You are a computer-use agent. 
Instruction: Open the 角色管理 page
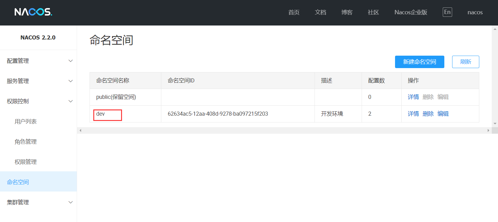point(26,142)
